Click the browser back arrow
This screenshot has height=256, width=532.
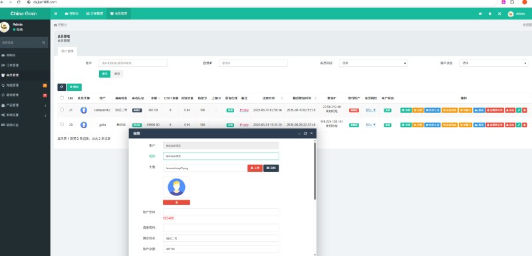pos(2,2)
